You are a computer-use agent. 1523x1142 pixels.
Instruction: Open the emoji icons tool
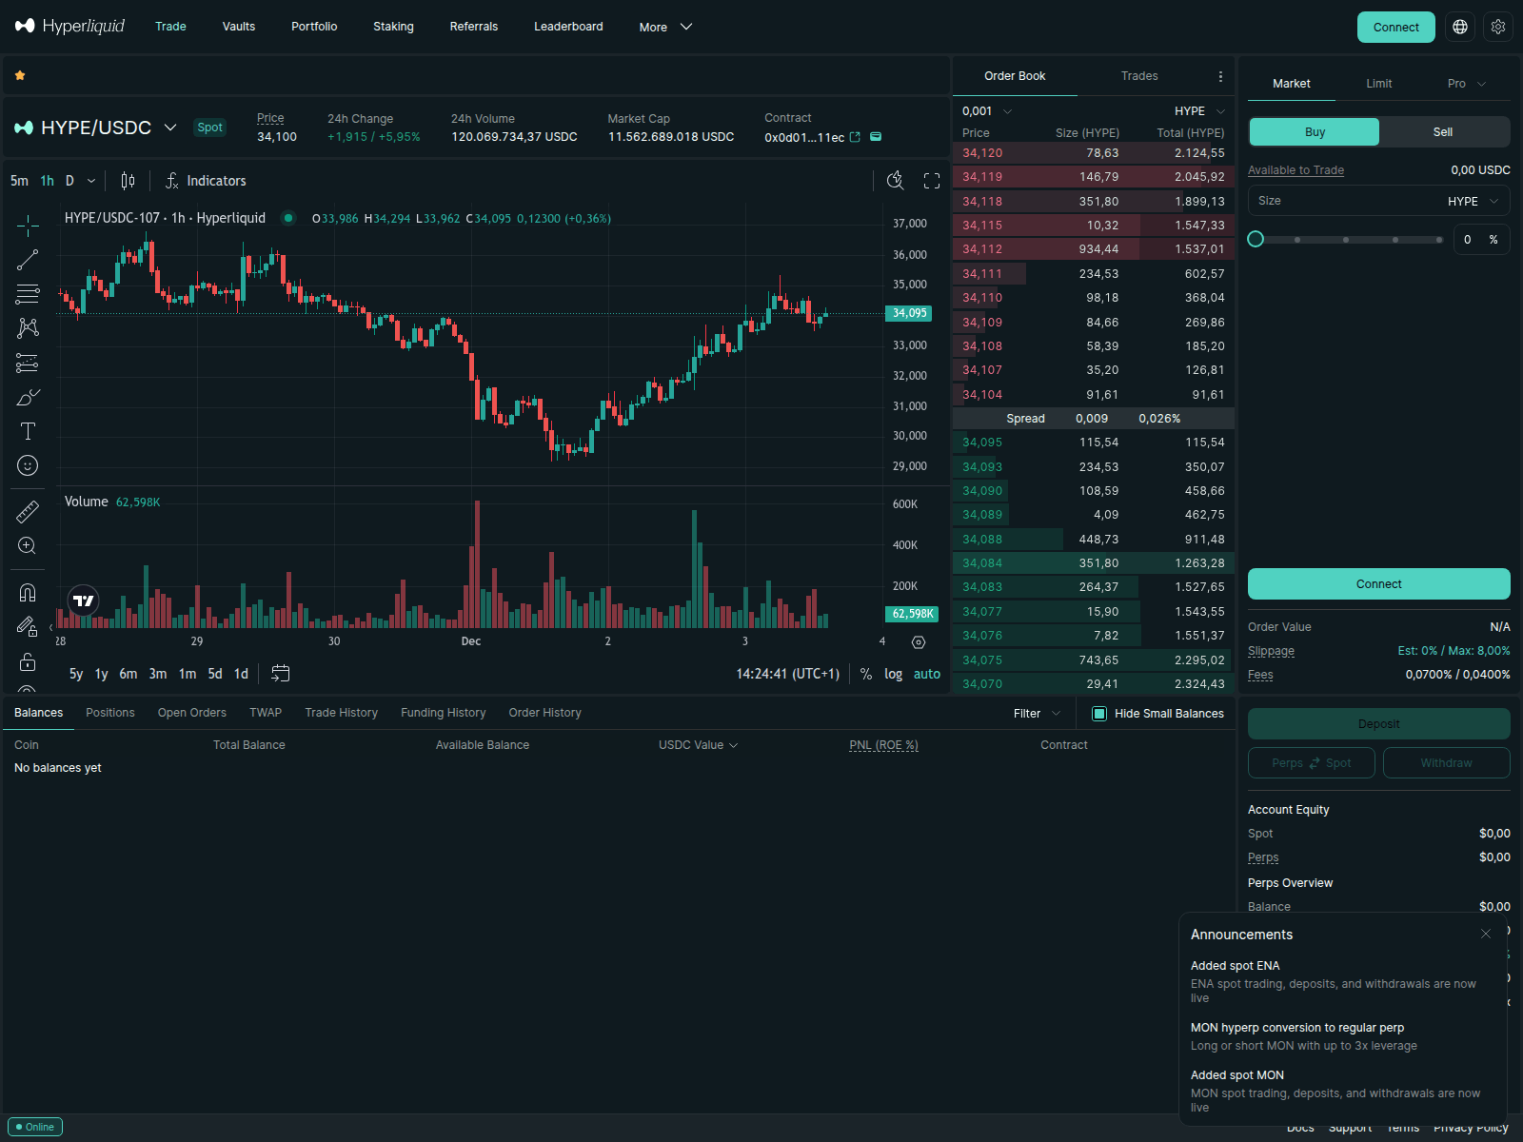(28, 465)
